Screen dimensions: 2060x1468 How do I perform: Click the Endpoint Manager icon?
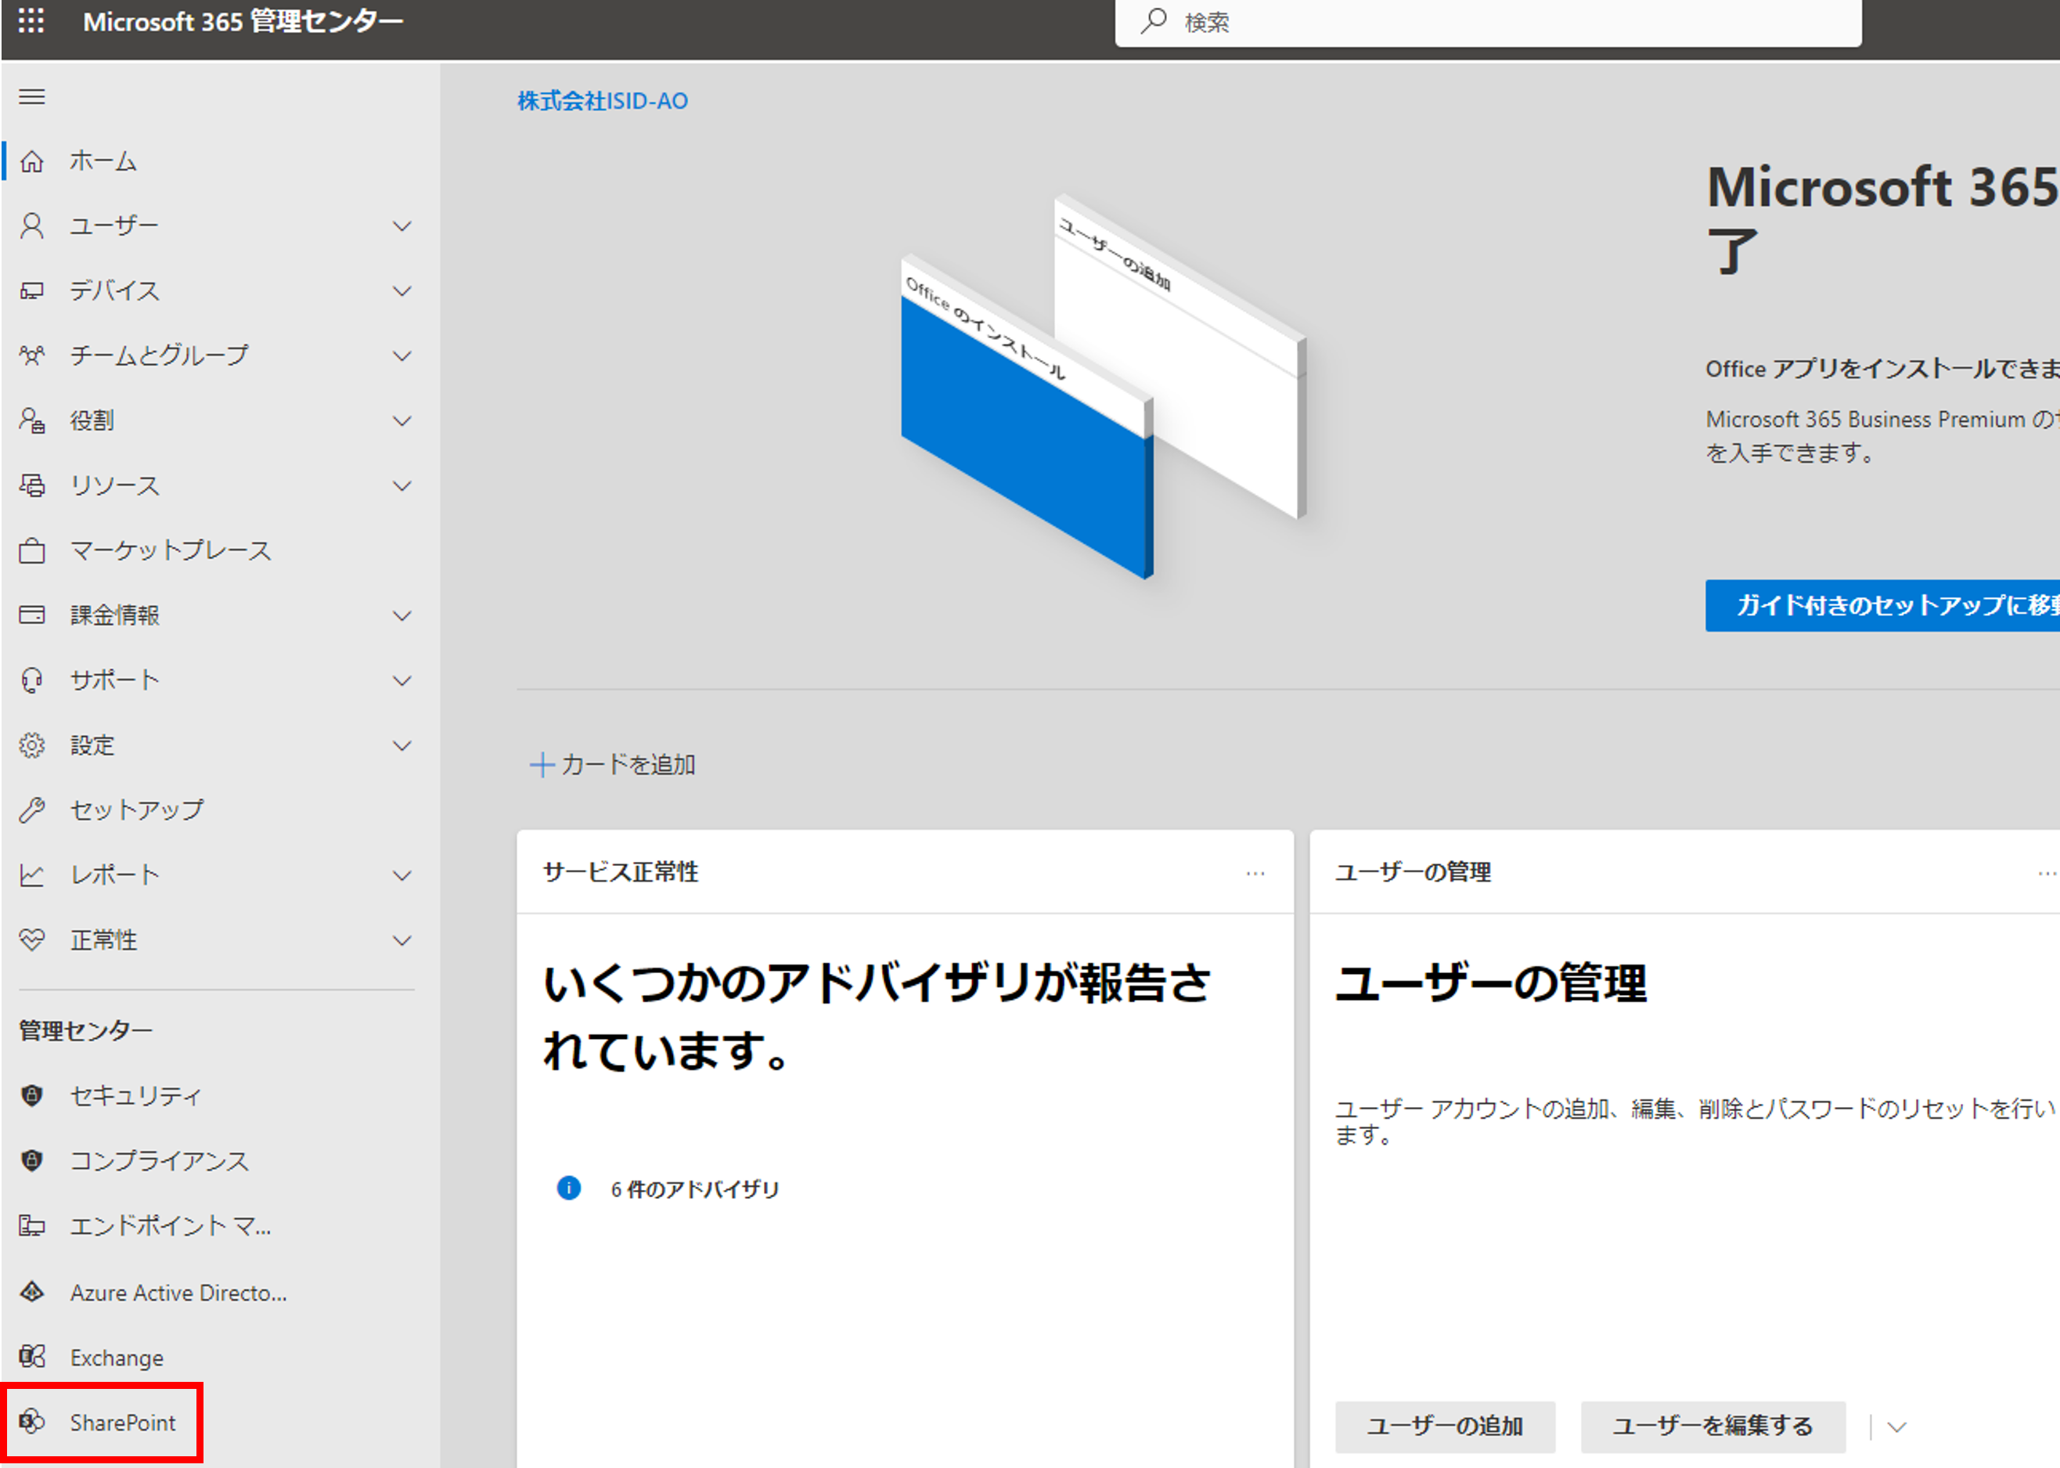coord(31,1226)
